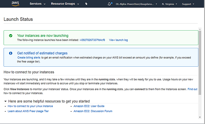Open the notifications bell icon
The width and height of the screenshot is (205, 124).
109,4
